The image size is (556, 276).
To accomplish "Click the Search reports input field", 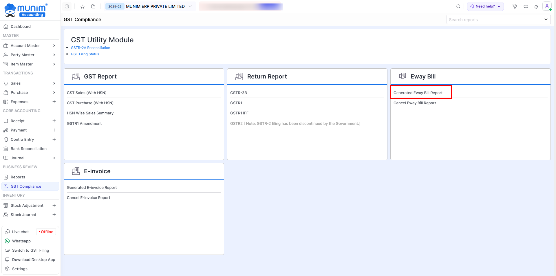I will pos(495,20).
